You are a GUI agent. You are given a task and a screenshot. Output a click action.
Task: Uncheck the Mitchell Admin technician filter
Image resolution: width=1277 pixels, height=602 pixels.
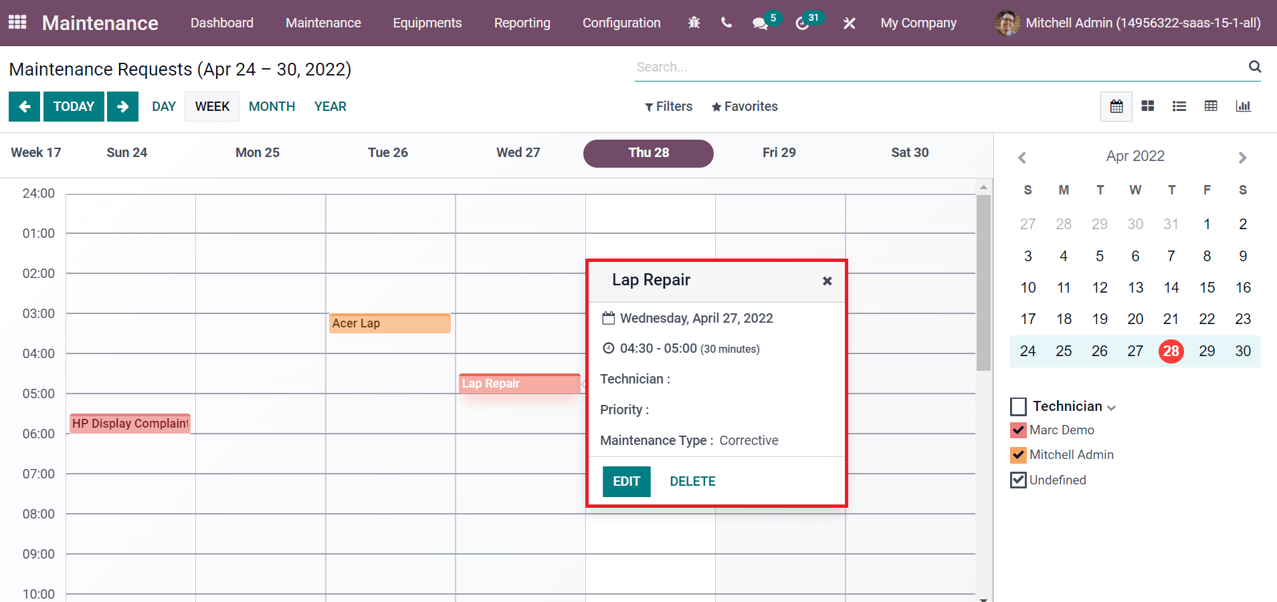(x=1018, y=455)
